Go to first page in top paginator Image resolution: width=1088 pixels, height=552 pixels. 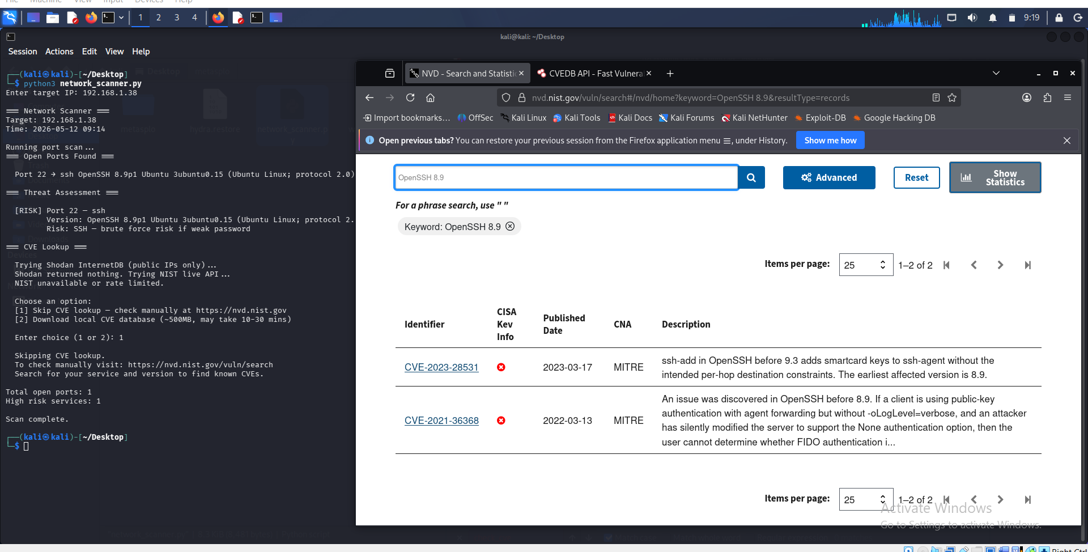tap(946, 265)
